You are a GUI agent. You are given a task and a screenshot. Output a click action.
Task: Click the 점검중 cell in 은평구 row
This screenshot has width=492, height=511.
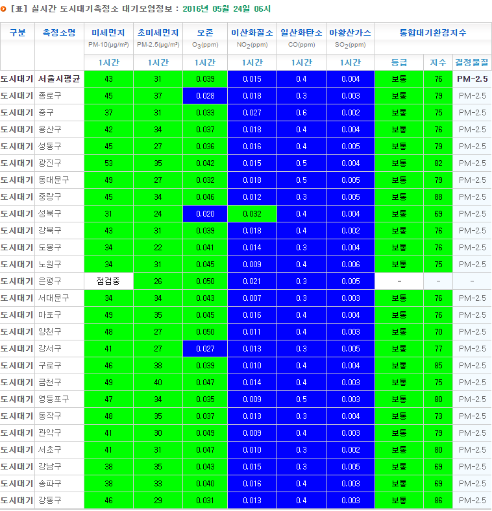click(x=108, y=281)
